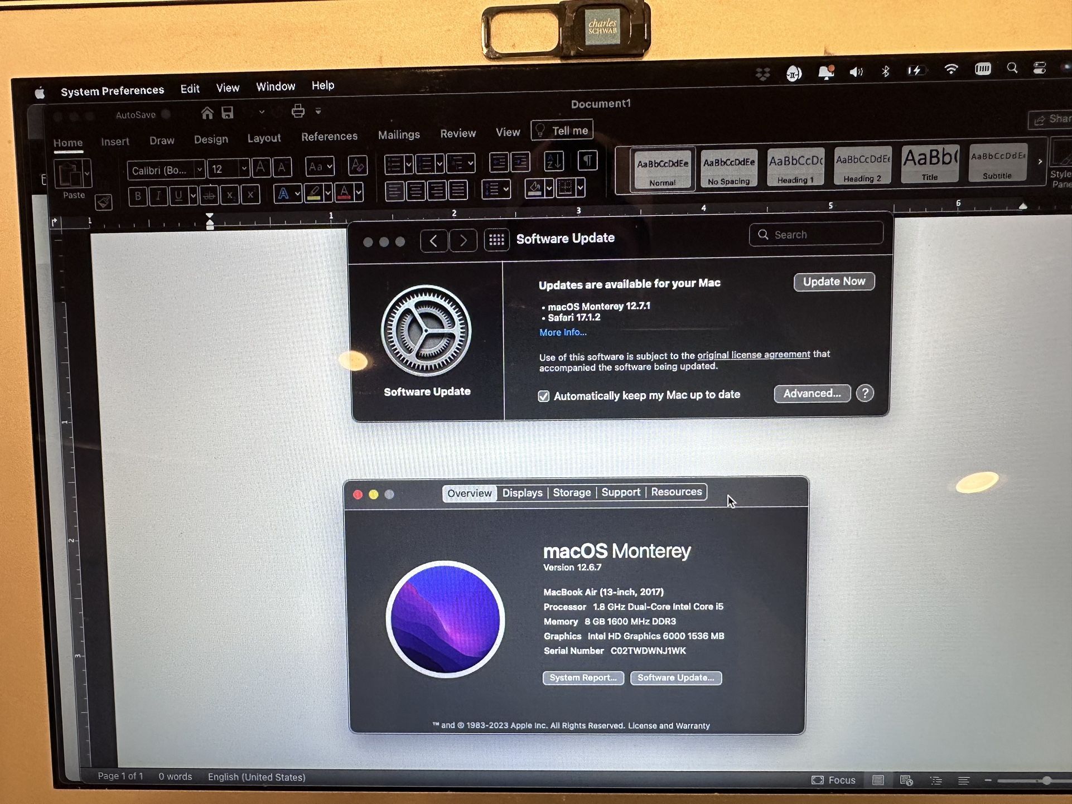Switch to Web Layout view in status bar
Viewport: 1072px width, 804px height.
(x=906, y=780)
